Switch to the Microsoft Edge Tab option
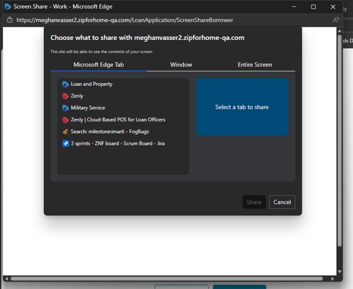 point(99,65)
